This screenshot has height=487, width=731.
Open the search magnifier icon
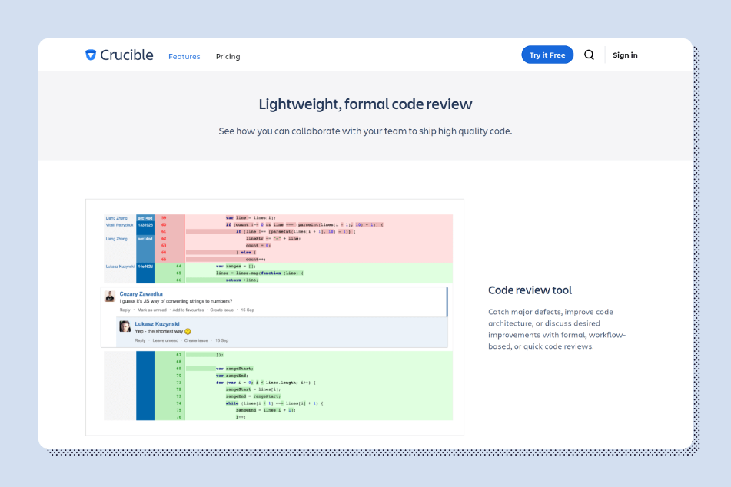590,55
